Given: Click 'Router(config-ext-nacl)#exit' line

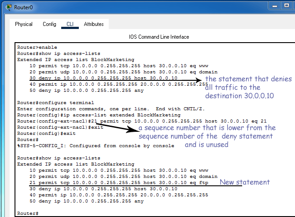Looking at the screenshot, I should click(x=60, y=127).
